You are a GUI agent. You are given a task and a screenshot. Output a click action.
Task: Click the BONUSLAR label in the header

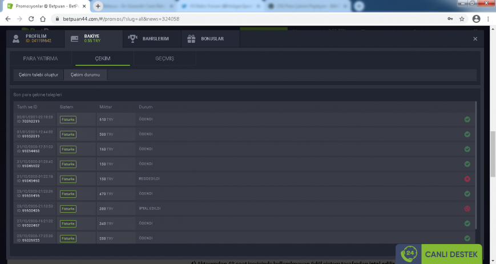click(x=212, y=39)
